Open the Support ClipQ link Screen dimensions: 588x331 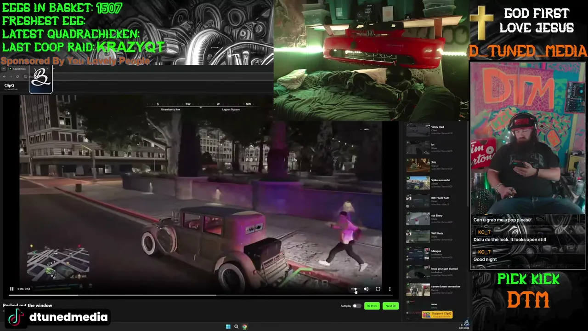[437, 314]
